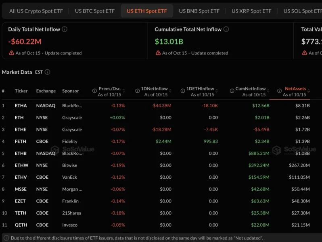
Task: Click VanEck sponsor name
Action: pos(69,177)
